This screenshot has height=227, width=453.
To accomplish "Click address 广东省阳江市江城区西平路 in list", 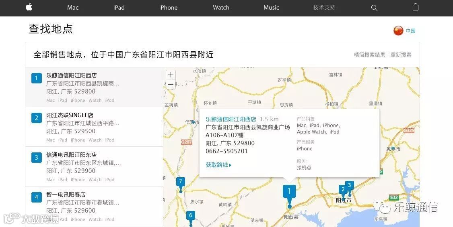I will point(82,123).
